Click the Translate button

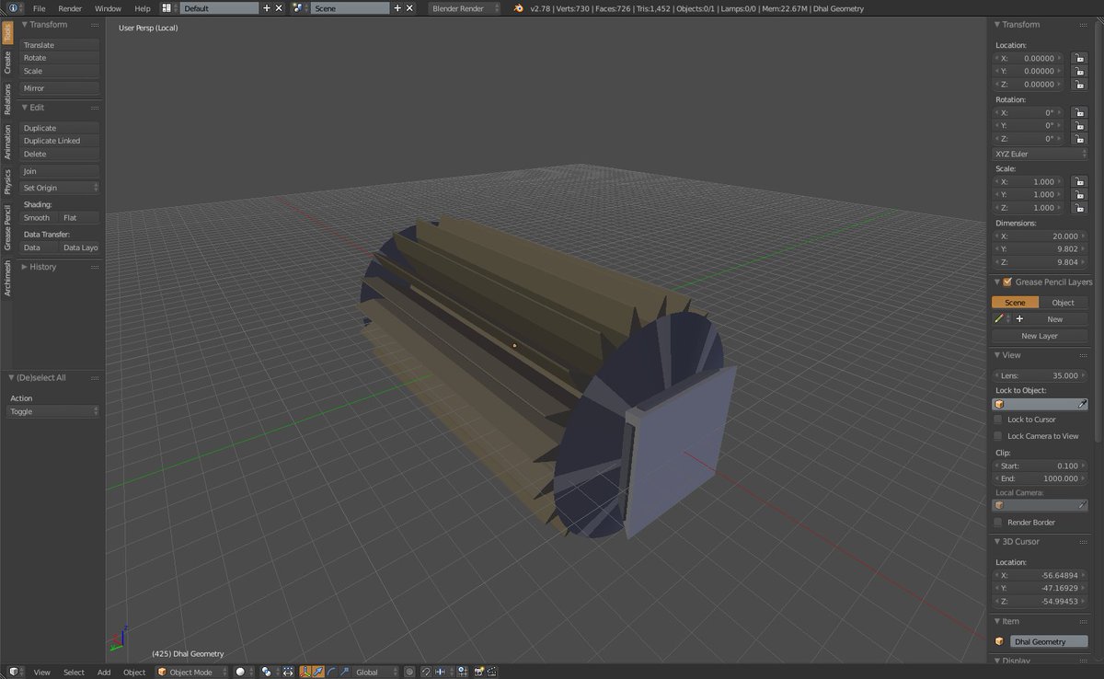60,45
